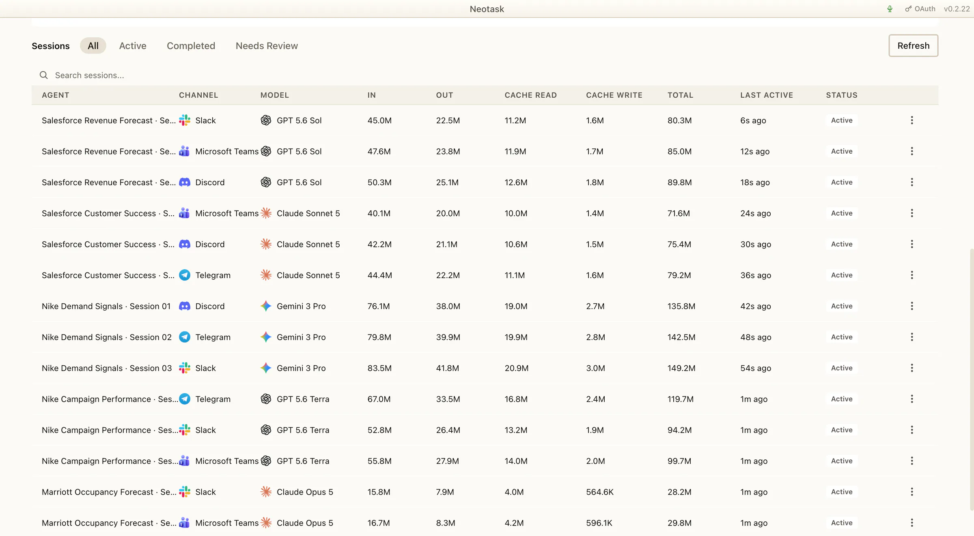The width and height of the screenshot is (974, 536).
Task: Select the All sessions tab
Action: tap(93, 46)
